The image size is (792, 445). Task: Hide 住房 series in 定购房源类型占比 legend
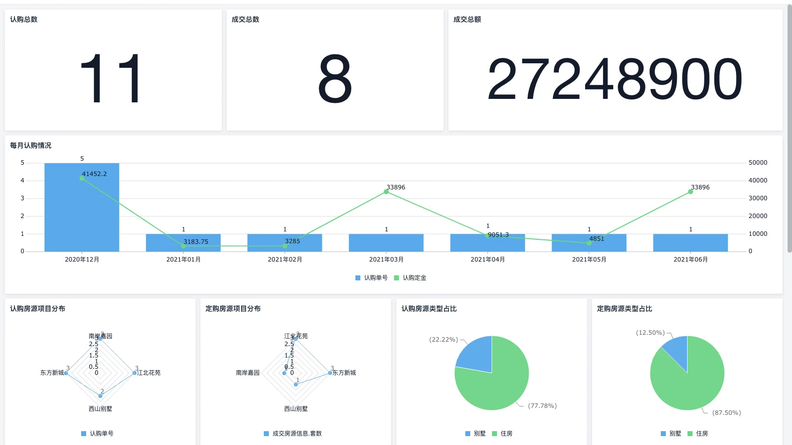(x=697, y=434)
